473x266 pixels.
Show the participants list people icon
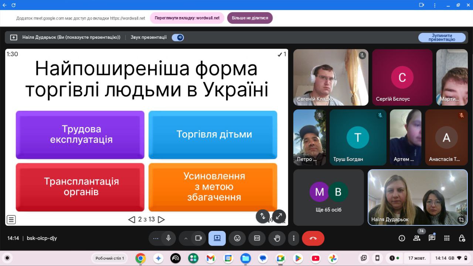point(417,238)
